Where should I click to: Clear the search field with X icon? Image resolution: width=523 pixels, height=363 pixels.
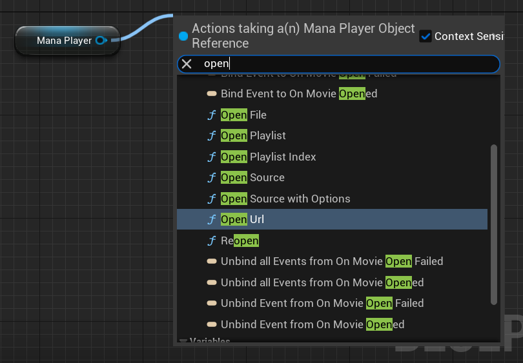[187, 64]
